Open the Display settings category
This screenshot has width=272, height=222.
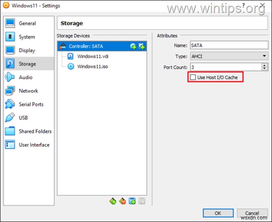pos(29,50)
